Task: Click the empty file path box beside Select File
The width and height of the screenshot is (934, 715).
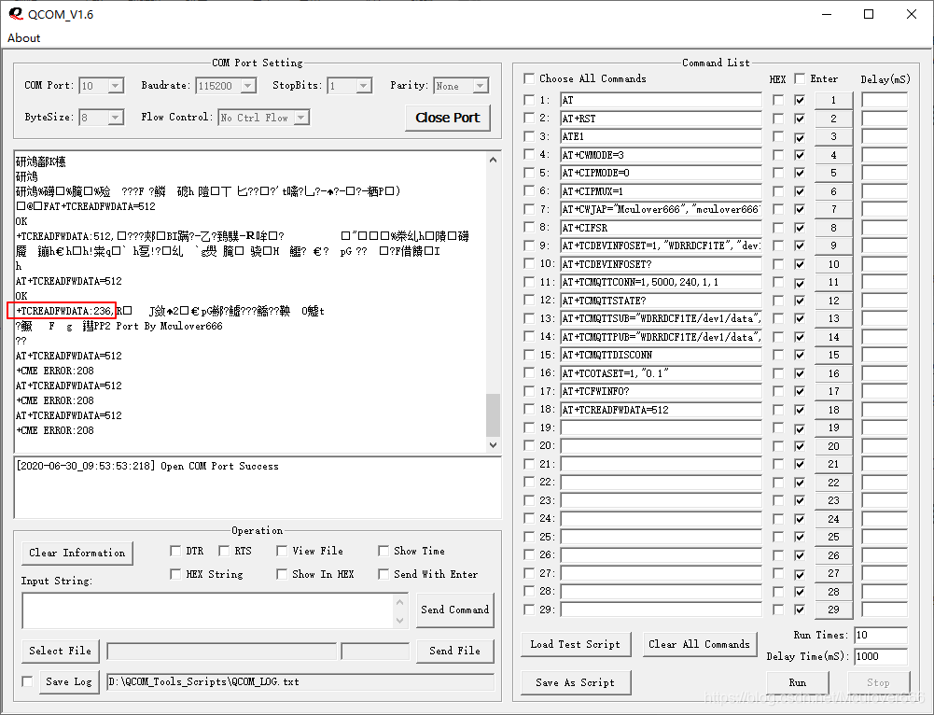Action: [x=221, y=652]
